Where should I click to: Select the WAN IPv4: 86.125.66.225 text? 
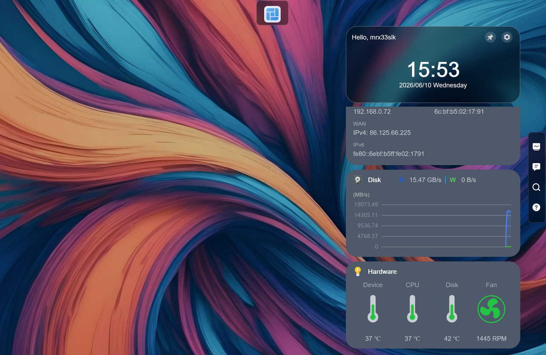[382, 133]
